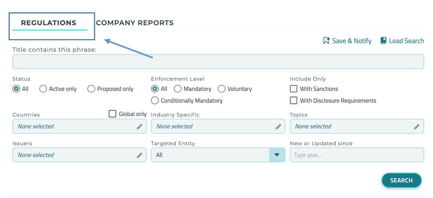
Task: Click the Save & Notify link
Action: click(x=347, y=41)
